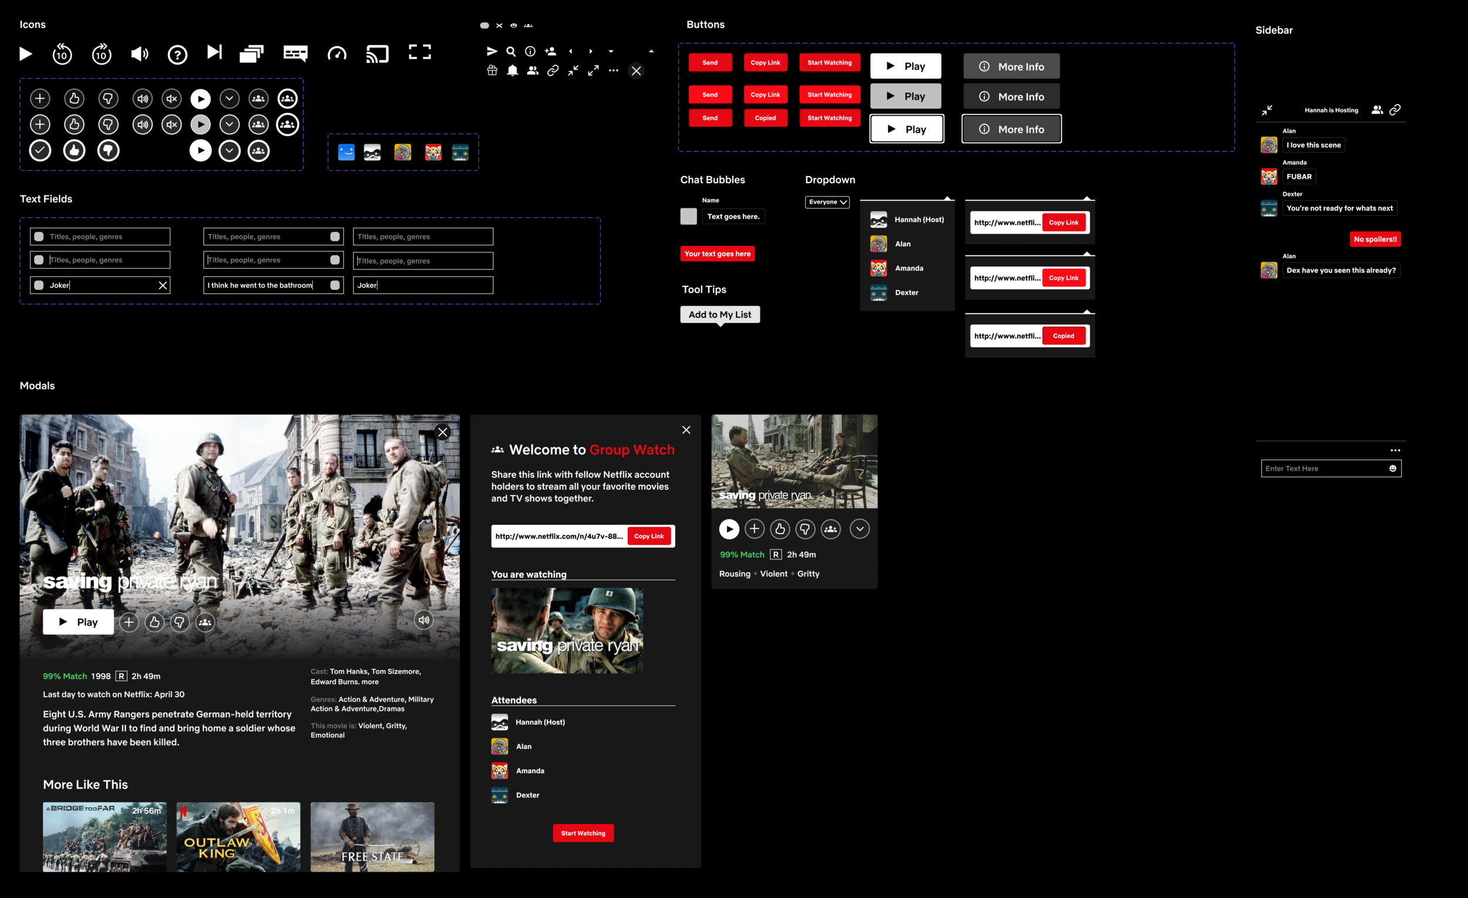Select the large speaker icon in the top Icons row
Screen dimensions: 1468x898
coord(139,54)
